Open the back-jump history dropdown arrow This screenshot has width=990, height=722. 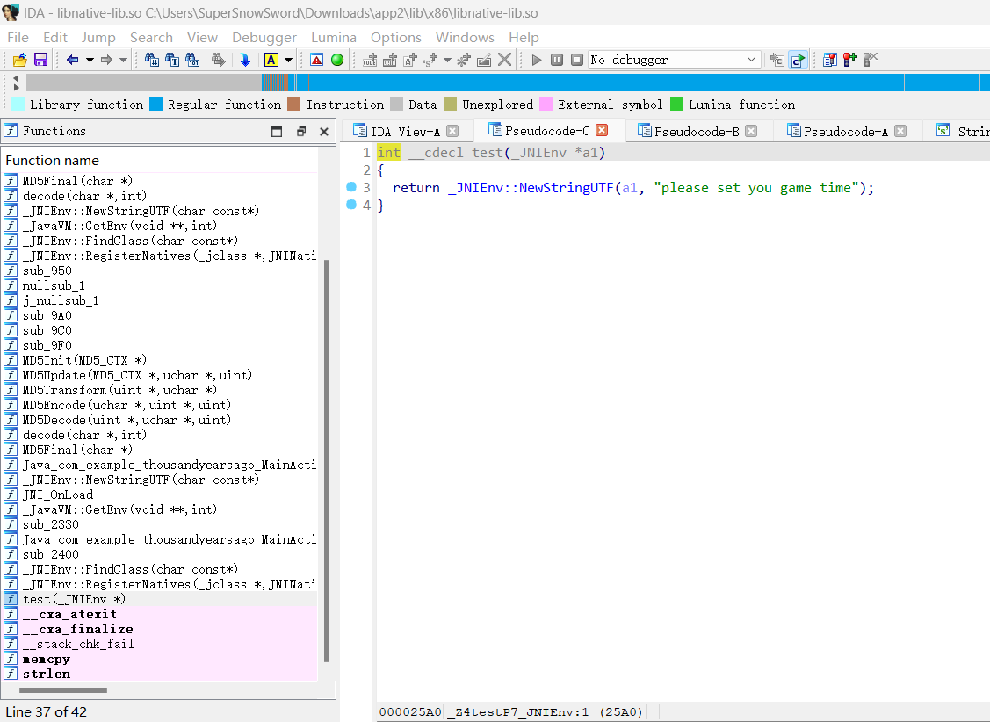pyautogui.click(x=90, y=60)
